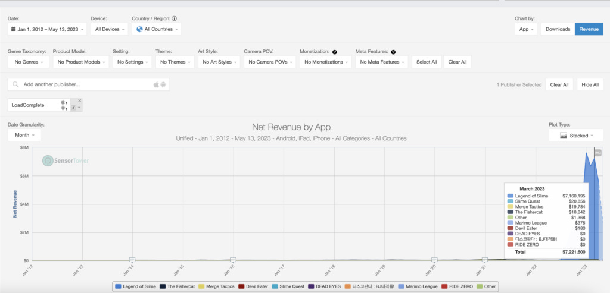Click the Slime Quest $20,856 tooltip value

click(577, 201)
